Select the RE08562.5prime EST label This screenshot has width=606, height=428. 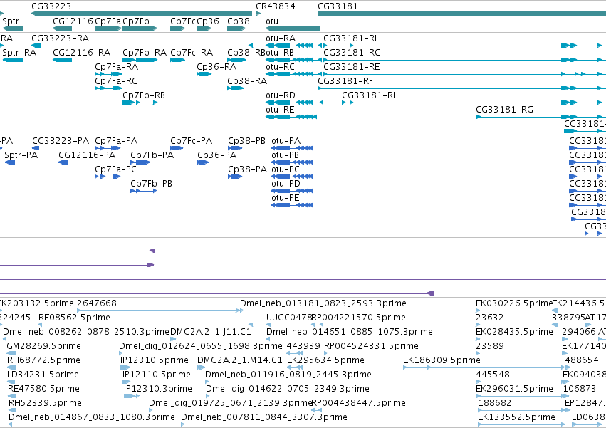click(74, 318)
